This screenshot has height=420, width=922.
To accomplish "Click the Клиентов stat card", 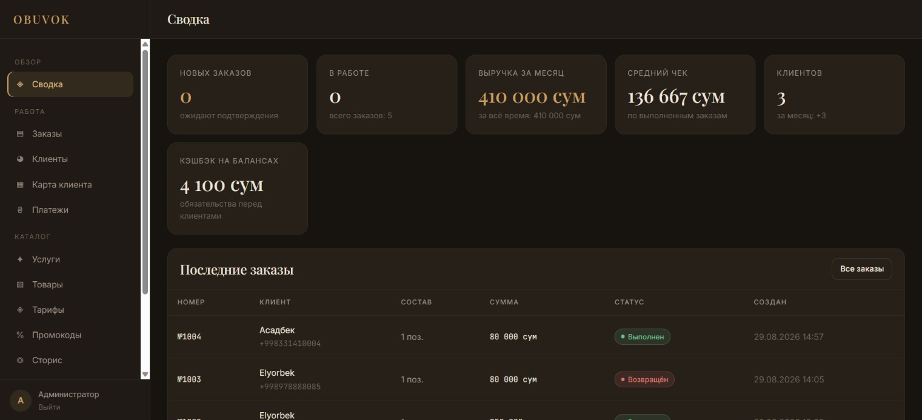I will coord(834,95).
